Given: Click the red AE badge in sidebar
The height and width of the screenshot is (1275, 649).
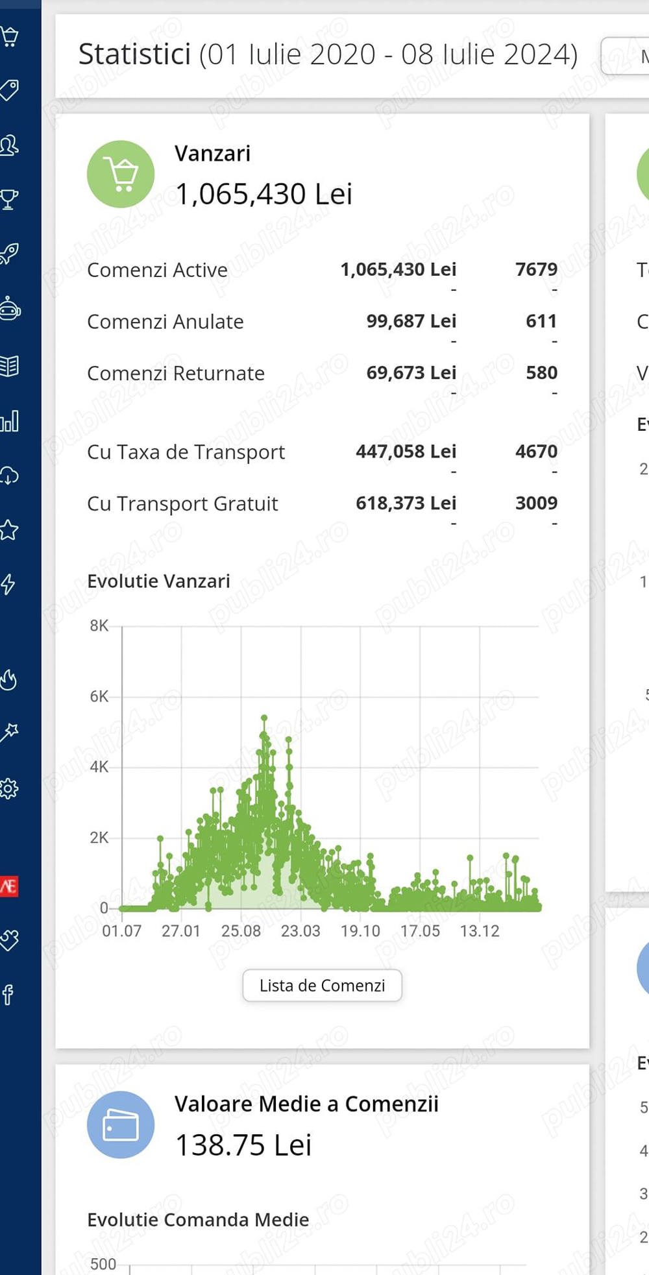Looking at the screenshot, I should tap(9, 886).
